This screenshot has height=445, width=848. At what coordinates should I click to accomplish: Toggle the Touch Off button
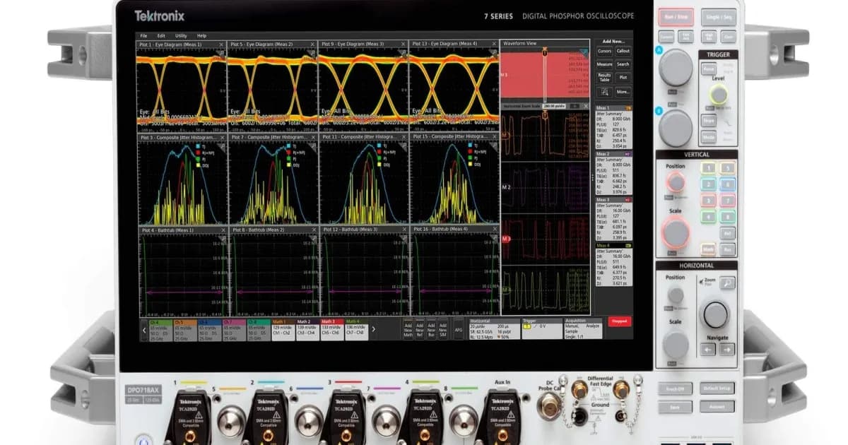674,388
